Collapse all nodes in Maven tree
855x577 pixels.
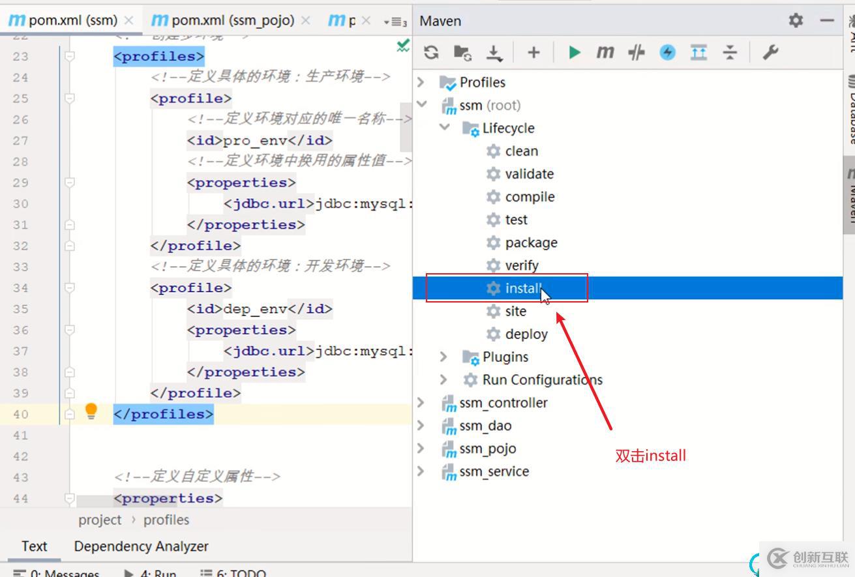tap(730, 52)
